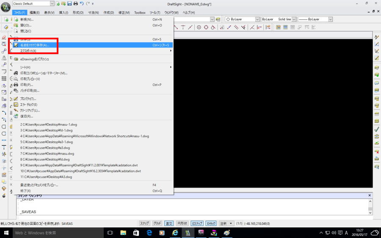Viewport: 381px width, 238px height.
Task: Select the Delete eraser tool in left toolbar
Action: click(x=4, y=37)
